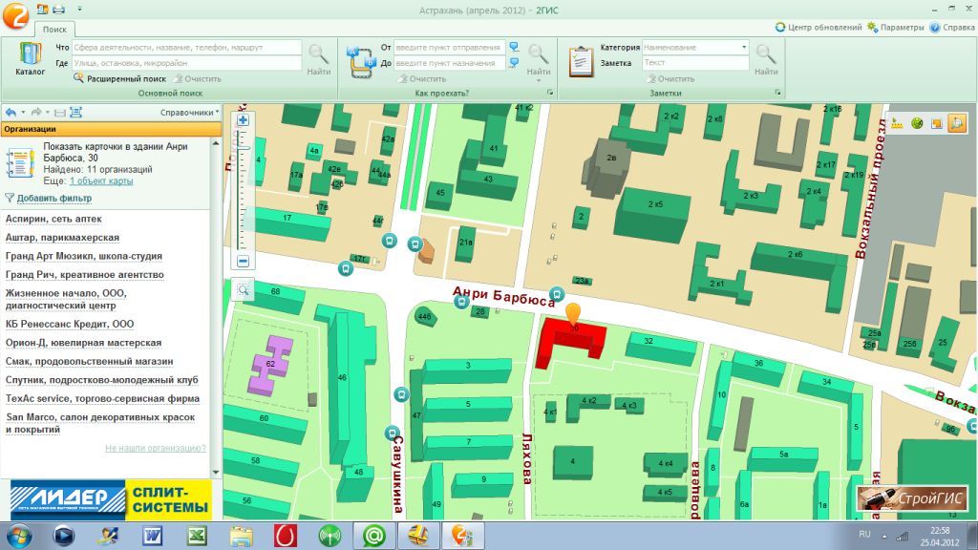
Task: Click the save list icon in panel toolbar
Action: [60, 113]
